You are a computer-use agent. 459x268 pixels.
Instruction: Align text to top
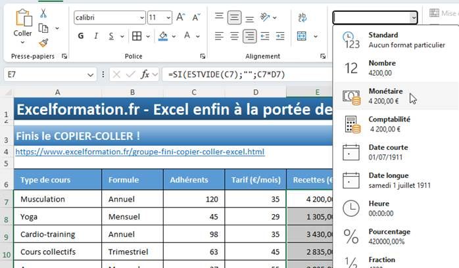(x=219, y=17)
